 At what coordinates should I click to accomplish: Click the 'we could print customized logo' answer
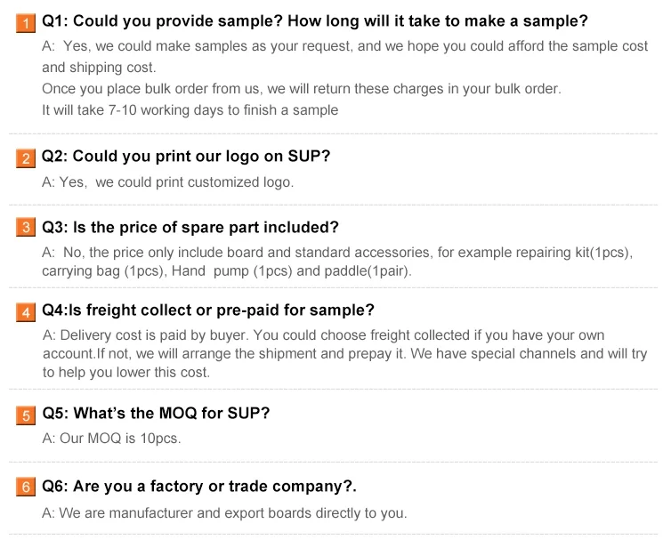[x=167, y=182]
